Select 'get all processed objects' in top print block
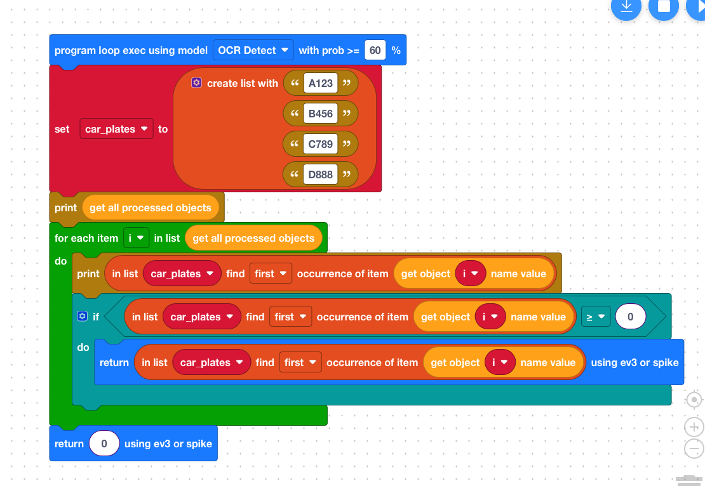Screen dimensions: 705x486 [150, 207]
